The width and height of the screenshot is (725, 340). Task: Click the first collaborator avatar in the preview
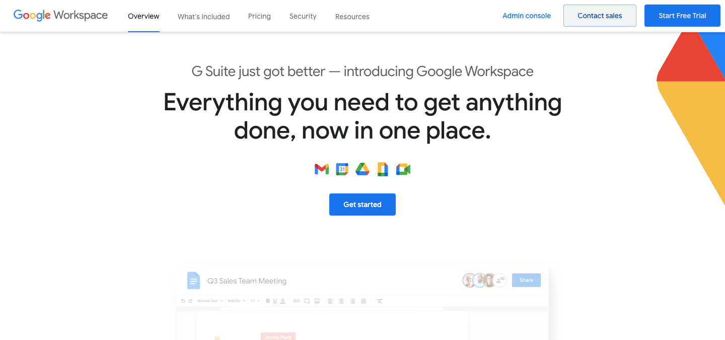(x=469, y=280)
